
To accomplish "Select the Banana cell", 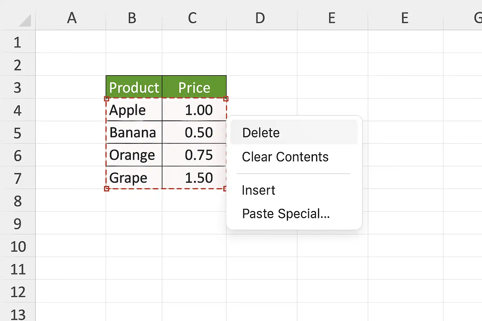I will point(134,132).
